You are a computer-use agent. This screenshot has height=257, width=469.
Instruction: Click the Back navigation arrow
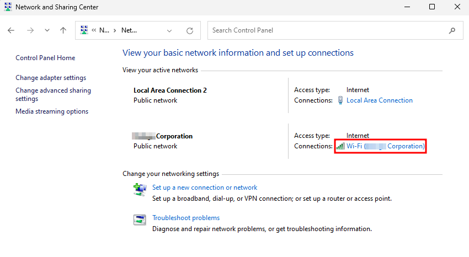[12, 31]
